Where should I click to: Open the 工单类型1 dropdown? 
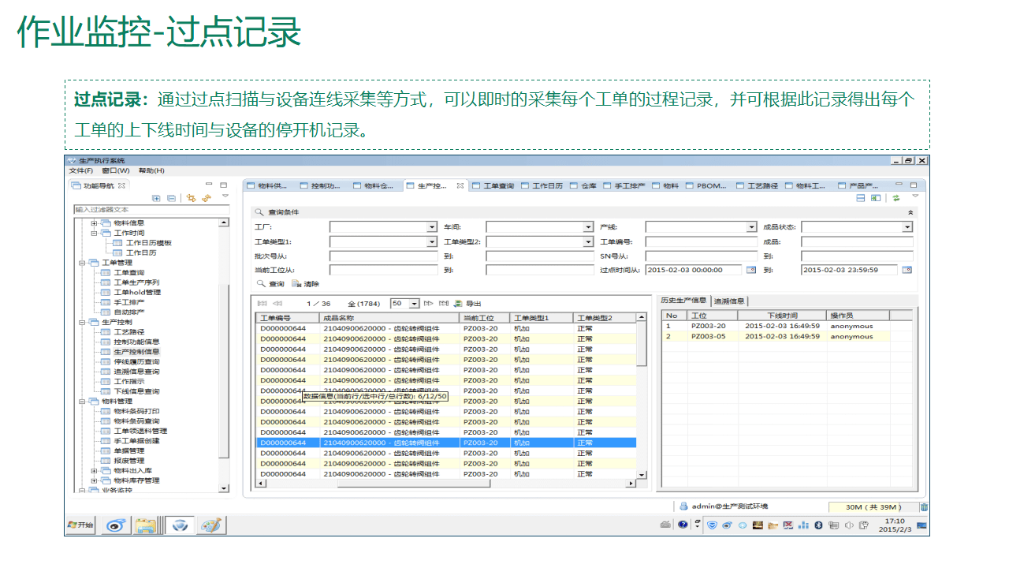pyautogui.click(x=431, y=241)
